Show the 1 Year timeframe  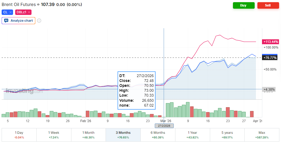tap(192, 135)
